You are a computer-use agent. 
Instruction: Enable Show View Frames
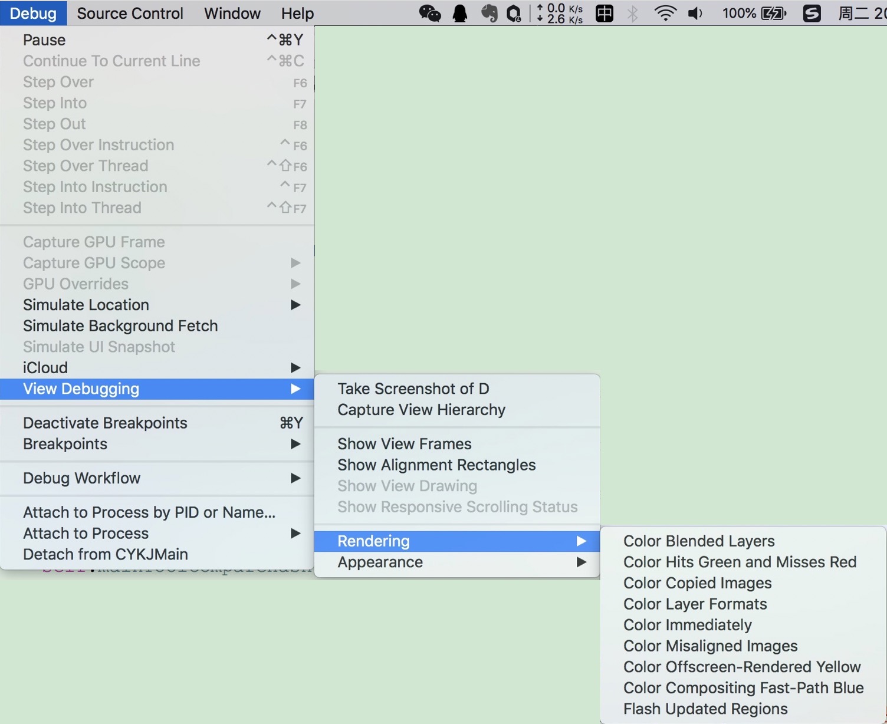(x=457, y=444)
